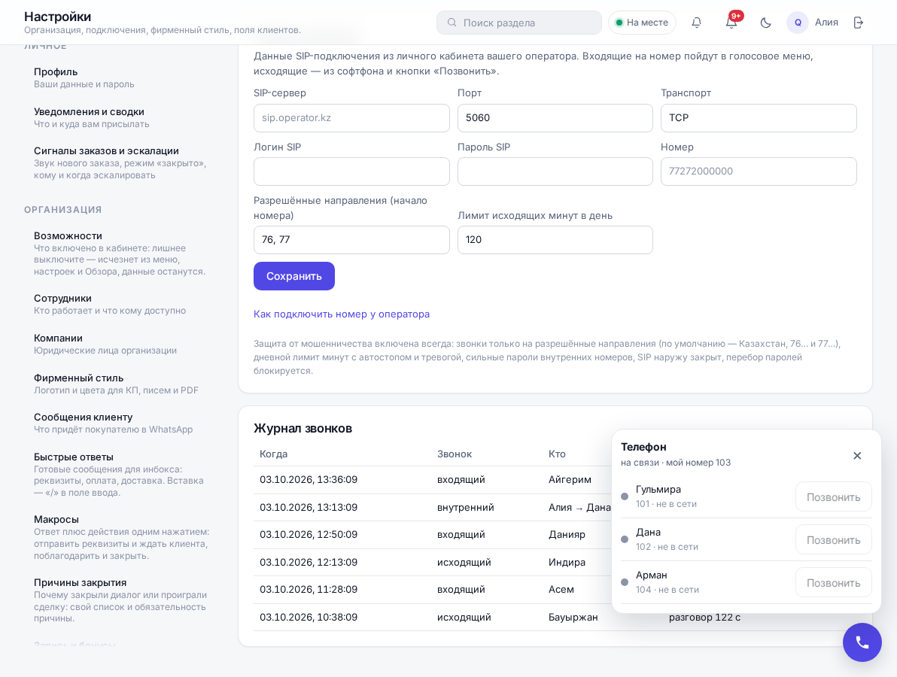Open notifications bell with 9+ badge
Image resolution: width=897 pixels, height=677 pixels.
pos(731,23)
